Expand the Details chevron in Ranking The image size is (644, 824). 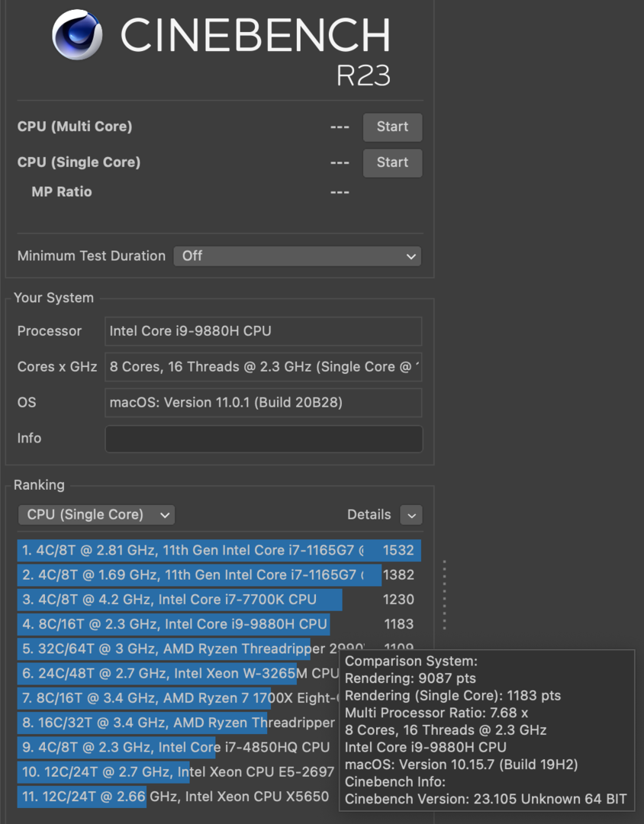411,516
